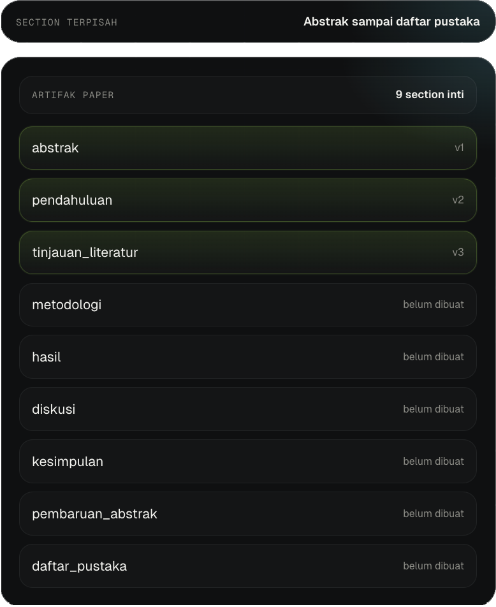This screenshot has height=607, width=496.
Task: Click 'belum dibuat' status for daftar_pustaka
Action: click(x=434, y=566)
